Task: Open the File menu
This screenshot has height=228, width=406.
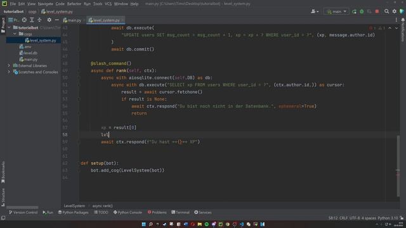Action: coord(13,4)
